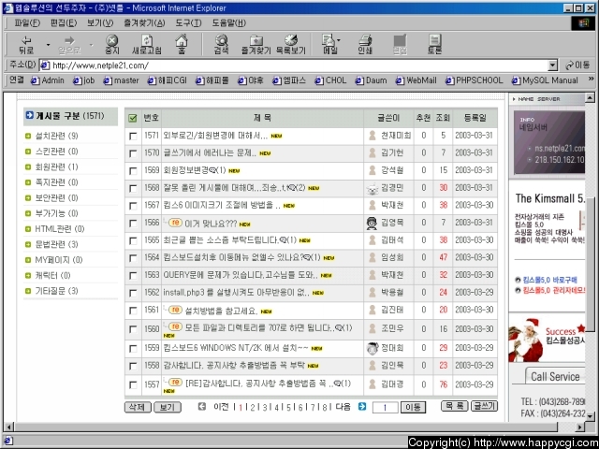Click avatar icon of author 정대희
This screenshot has height=449, width=599.
click(x=372, y=348)
